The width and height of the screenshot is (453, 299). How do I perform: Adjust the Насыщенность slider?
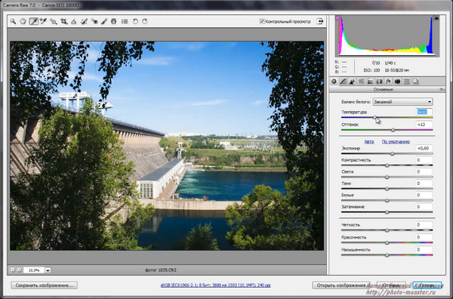[x=387, y=255]
